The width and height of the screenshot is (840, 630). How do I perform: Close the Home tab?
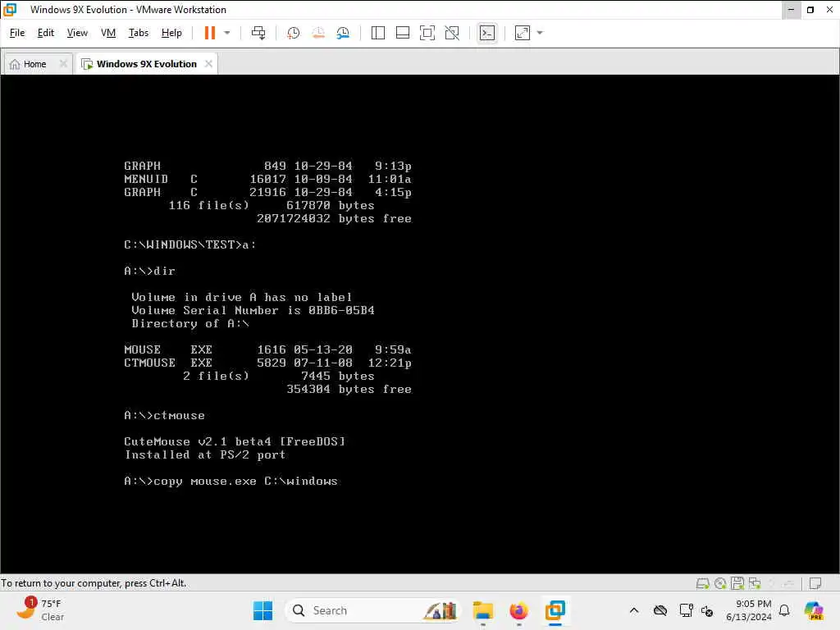(x=63, y=64)
